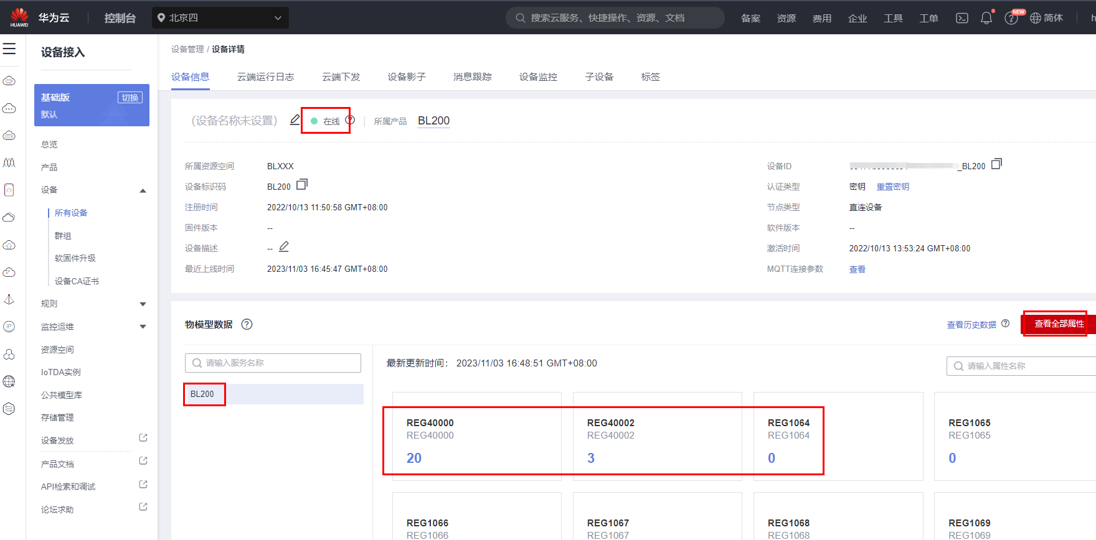The width and height of the screenshot is (1096, 540).
Task: Open 设备发放 external link icon
Action: tap(143, 438)
